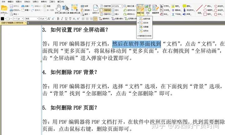Select the 迅捷PDF编辑器 document tab
Screen dimensions: 225x135
13,23
